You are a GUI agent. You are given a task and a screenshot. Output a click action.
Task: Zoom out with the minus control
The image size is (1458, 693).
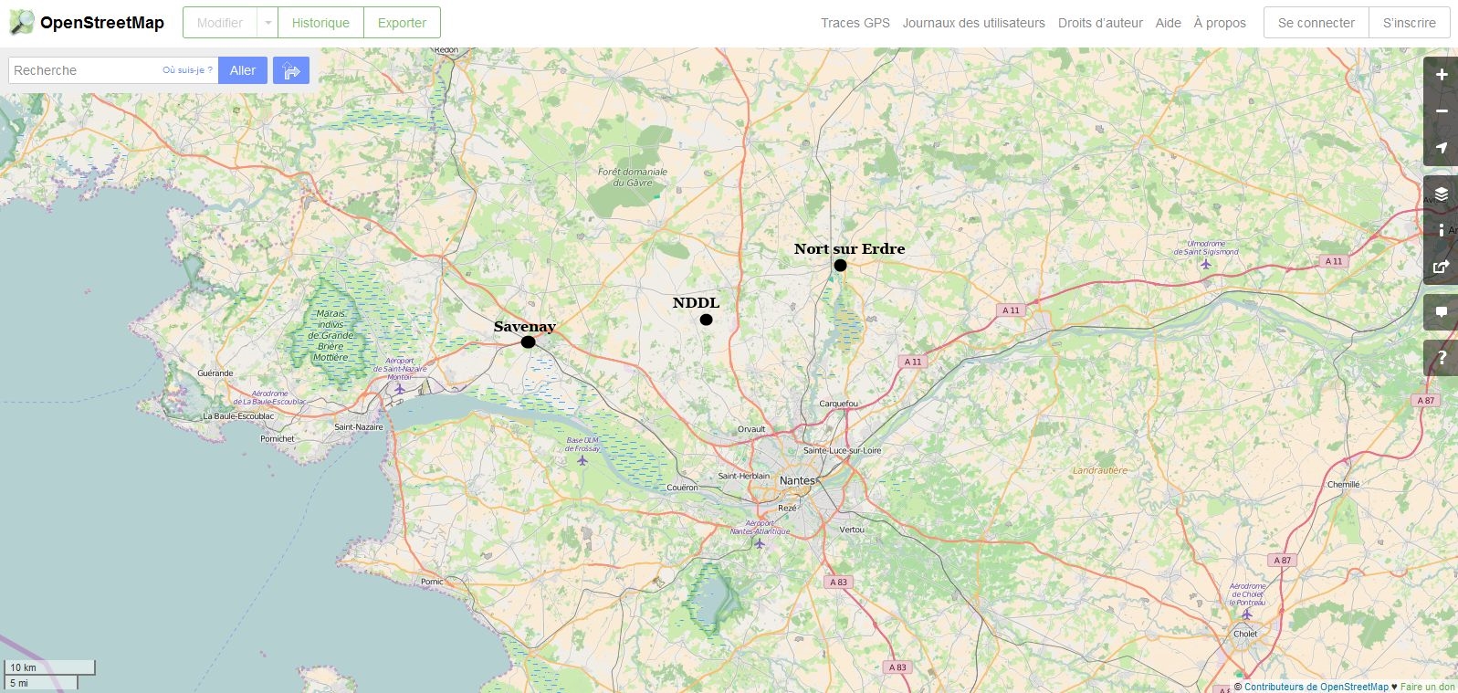pyautogui.click(x=1442, y=111)
